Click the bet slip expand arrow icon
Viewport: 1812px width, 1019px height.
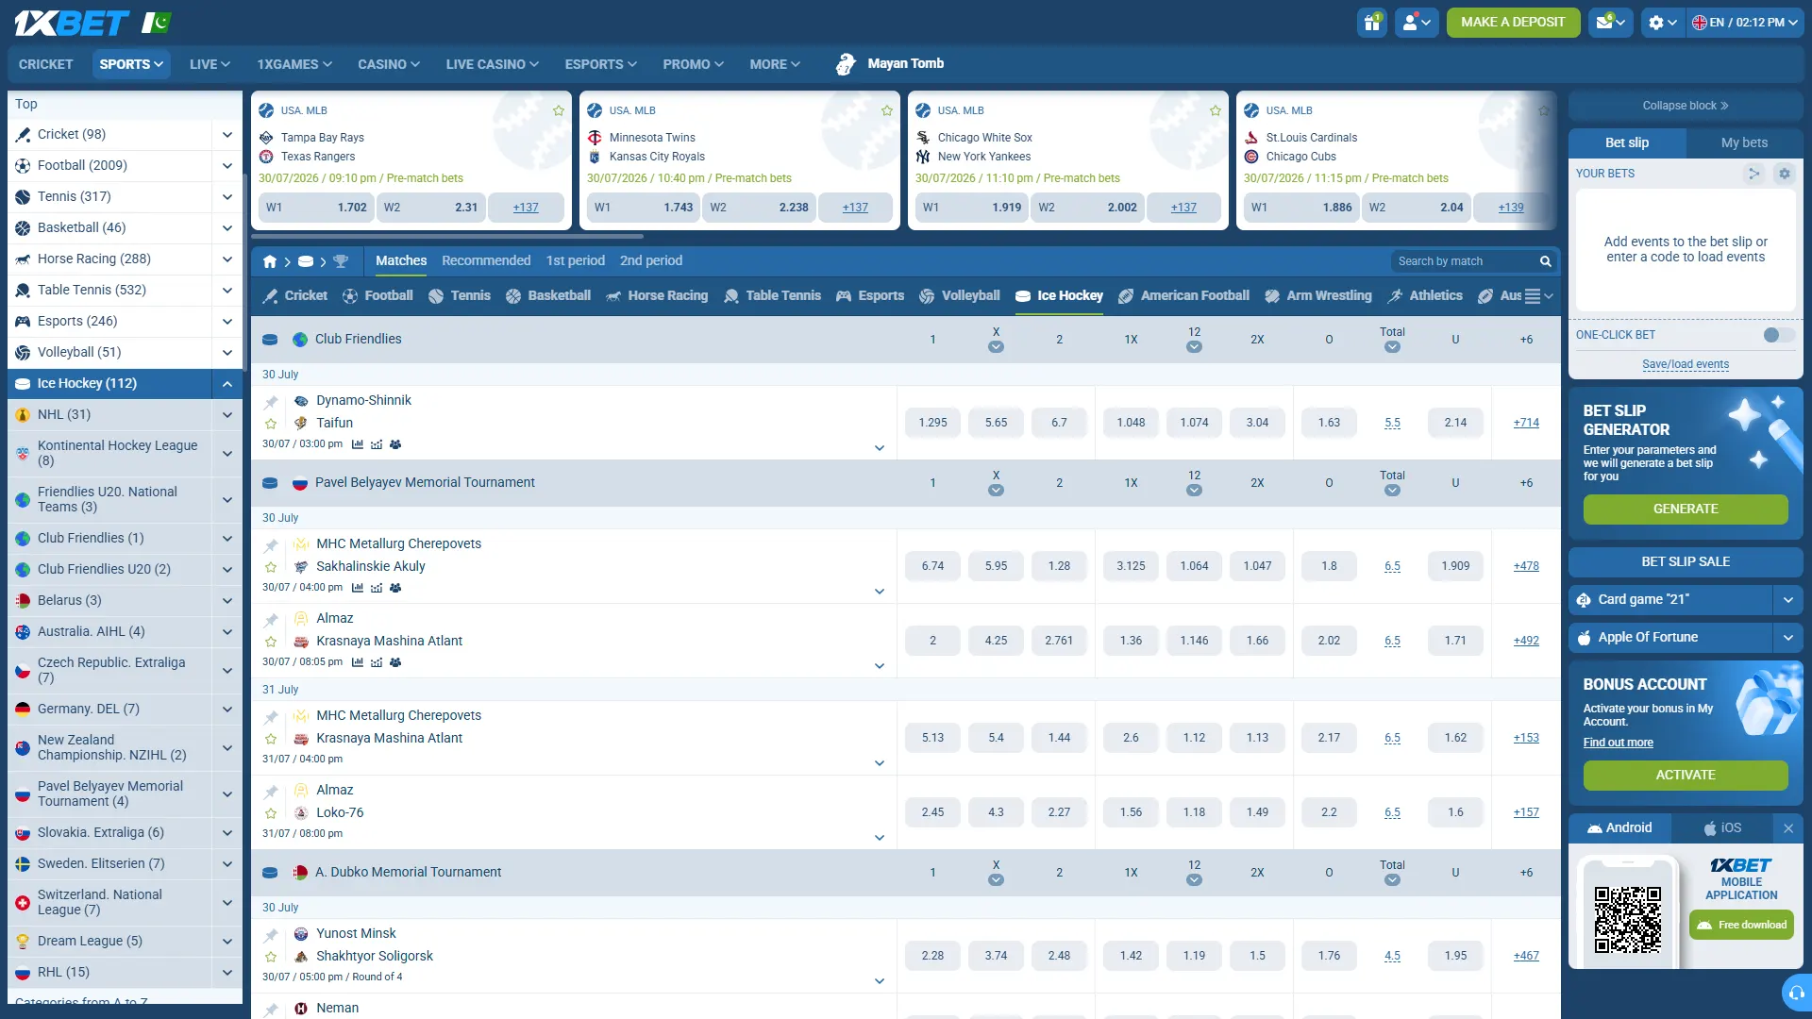(1753, 174)
